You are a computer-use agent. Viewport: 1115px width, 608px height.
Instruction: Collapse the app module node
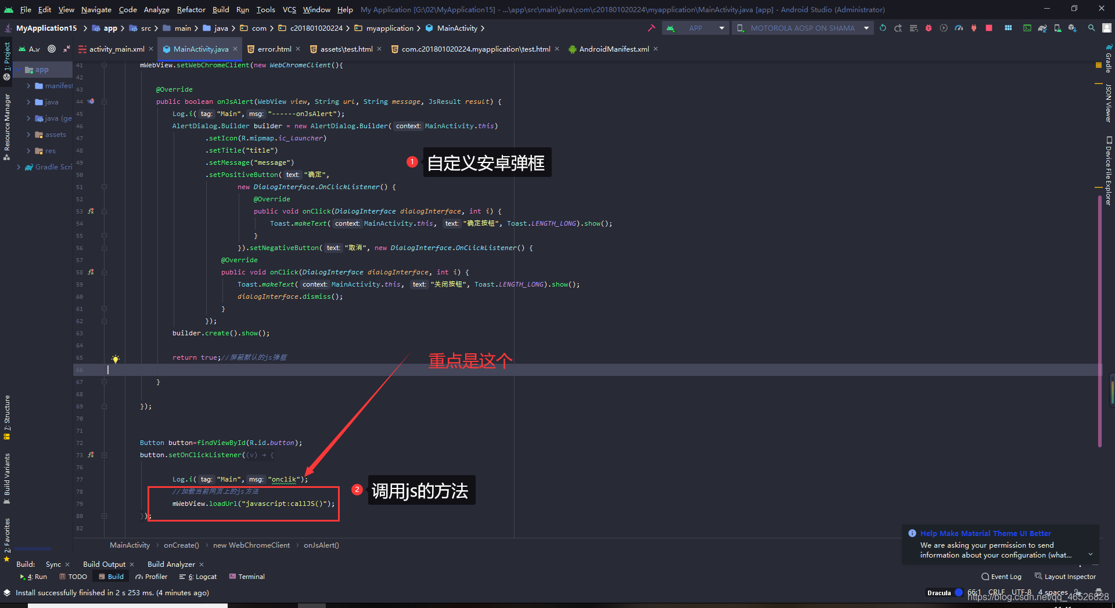click(19, 70)
